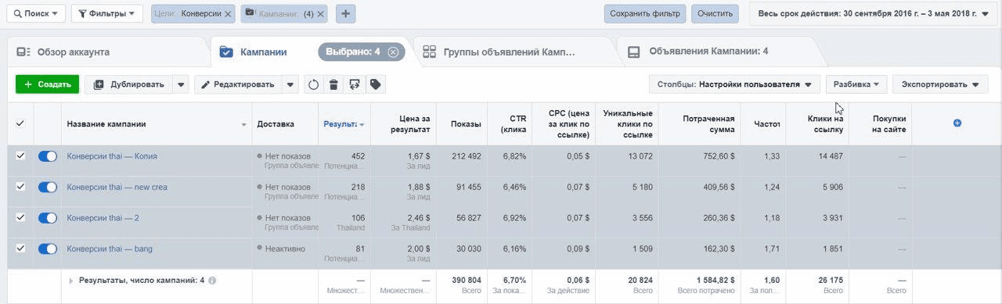Sort by Показы column header
1002x304 pixels.
click(466, 124)
